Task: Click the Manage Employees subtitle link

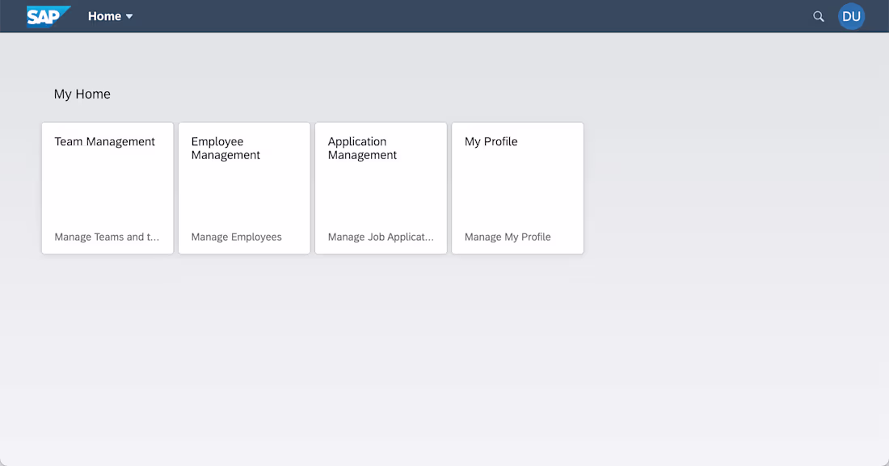Action: (x=235, y=237)
